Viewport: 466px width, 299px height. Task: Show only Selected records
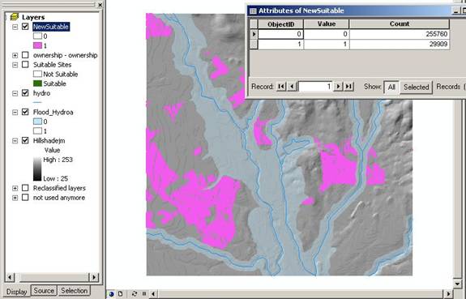416,87
